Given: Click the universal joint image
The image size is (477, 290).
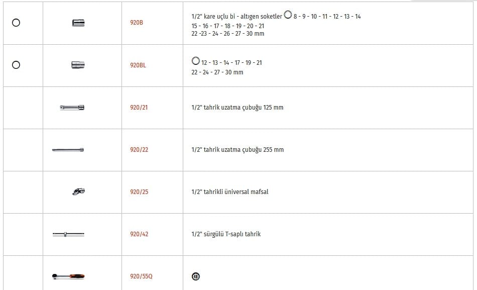Looking at the screenshot, I should 78,191.
